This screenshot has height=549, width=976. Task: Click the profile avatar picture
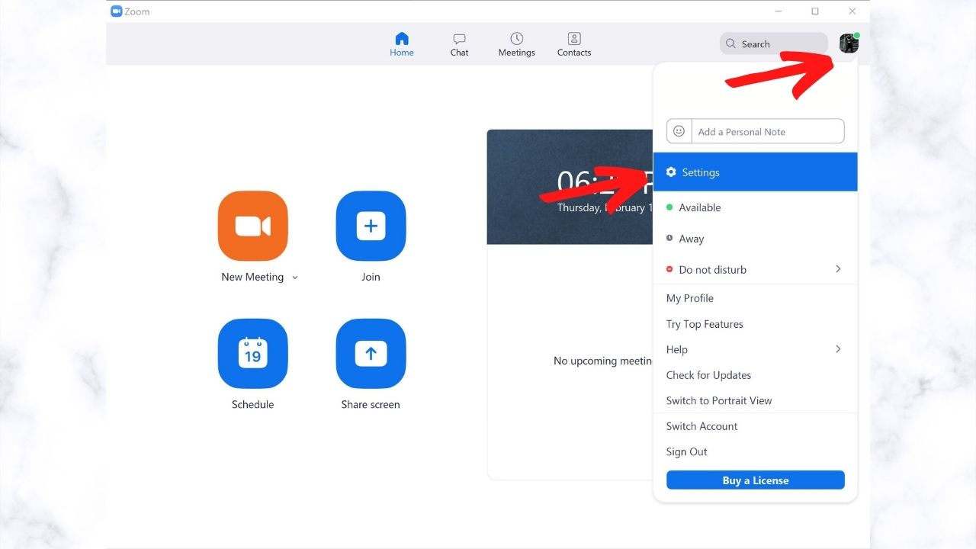pos(849,43)
